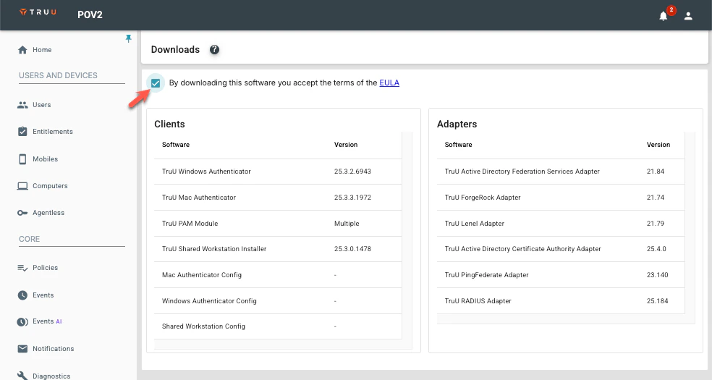This screenshot has height=380, width=712.
Task: Click the Adapters Software column header
Action: coord(458,145)
